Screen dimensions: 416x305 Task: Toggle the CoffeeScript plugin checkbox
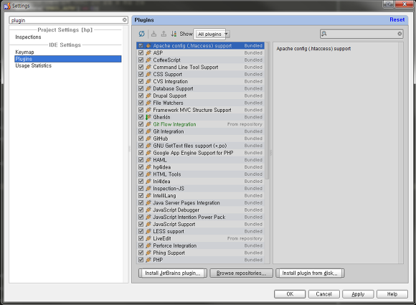[141, 60]
